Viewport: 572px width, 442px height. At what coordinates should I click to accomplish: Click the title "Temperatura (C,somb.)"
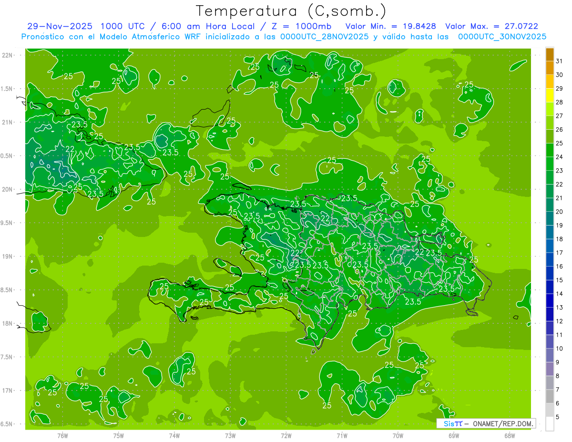[x=291, y=11]
